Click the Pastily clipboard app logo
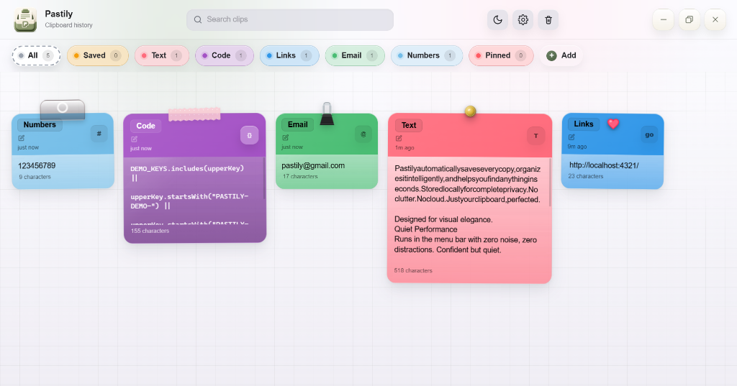 pos(25,19)
